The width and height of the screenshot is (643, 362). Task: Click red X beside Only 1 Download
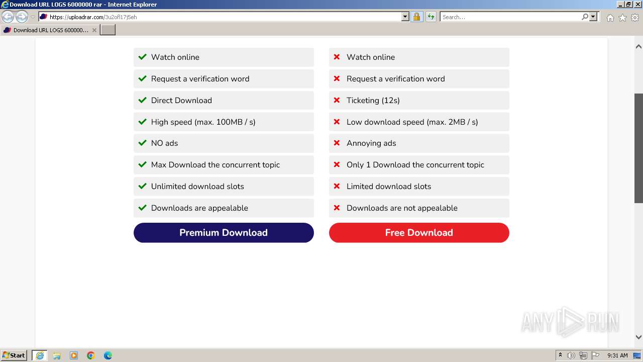pyautogui.click(x=337, y=164)
